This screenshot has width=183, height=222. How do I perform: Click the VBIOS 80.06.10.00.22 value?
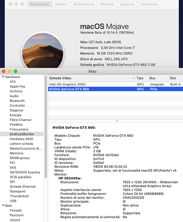tap(110, 167)
